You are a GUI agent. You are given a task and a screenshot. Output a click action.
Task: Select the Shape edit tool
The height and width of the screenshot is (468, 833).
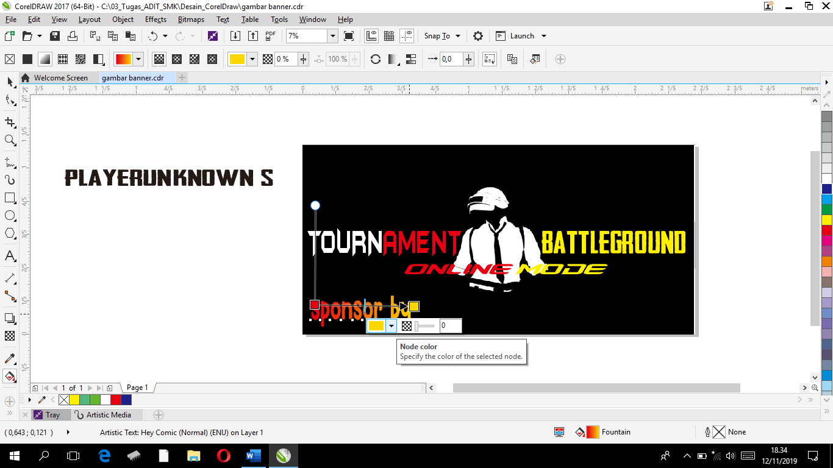[x=10, y=100]
